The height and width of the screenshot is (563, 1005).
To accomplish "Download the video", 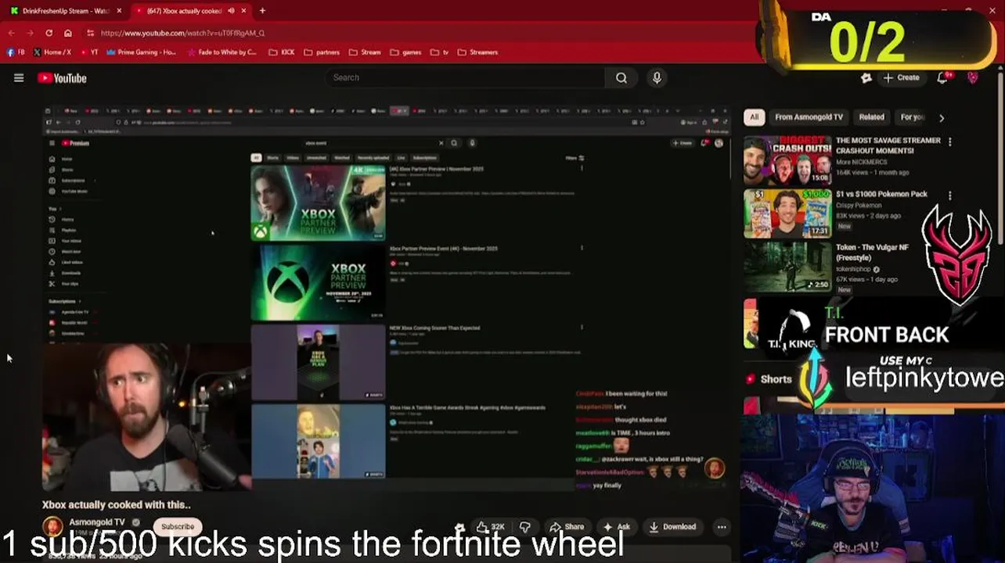I will click(x=672, y=526).
